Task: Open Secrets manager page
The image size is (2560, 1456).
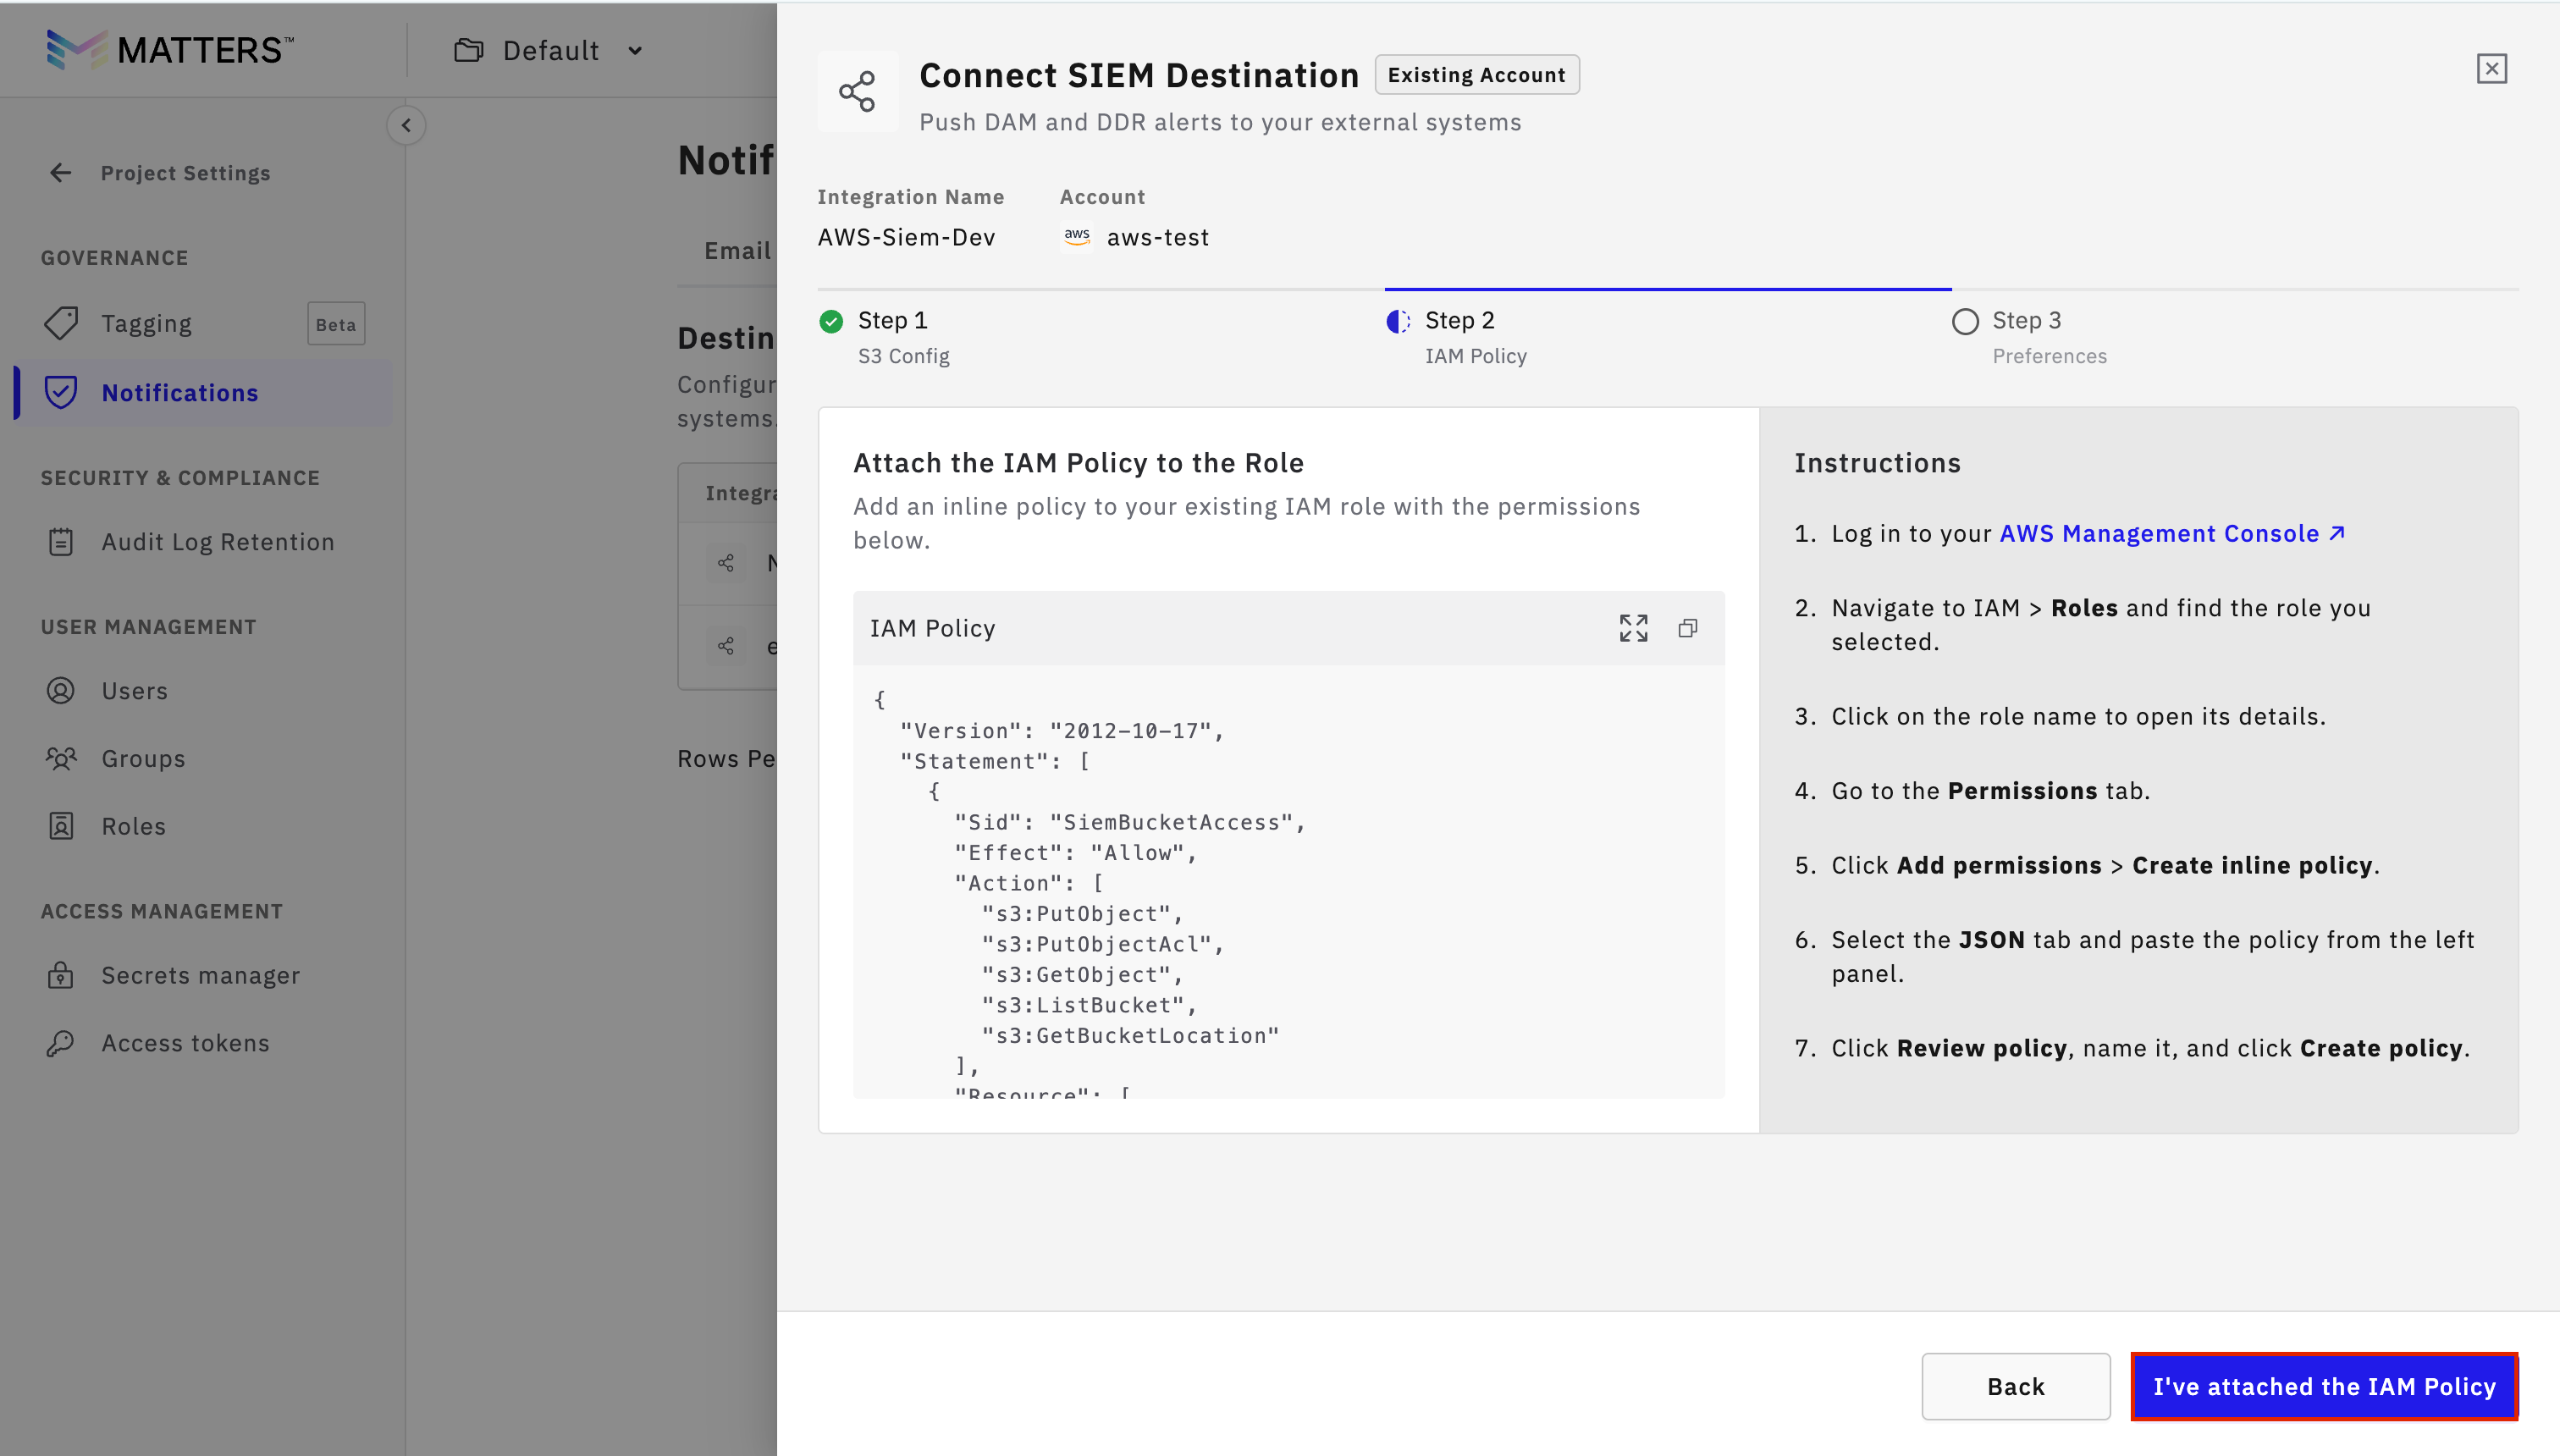Action: (x=200, y=975)
